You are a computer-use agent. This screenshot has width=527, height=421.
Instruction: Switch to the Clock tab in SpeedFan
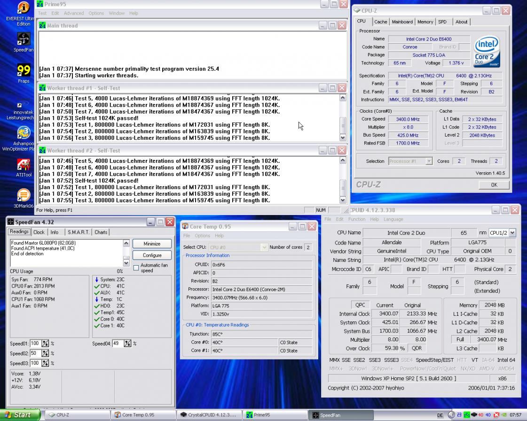click(x=39, y=232)
